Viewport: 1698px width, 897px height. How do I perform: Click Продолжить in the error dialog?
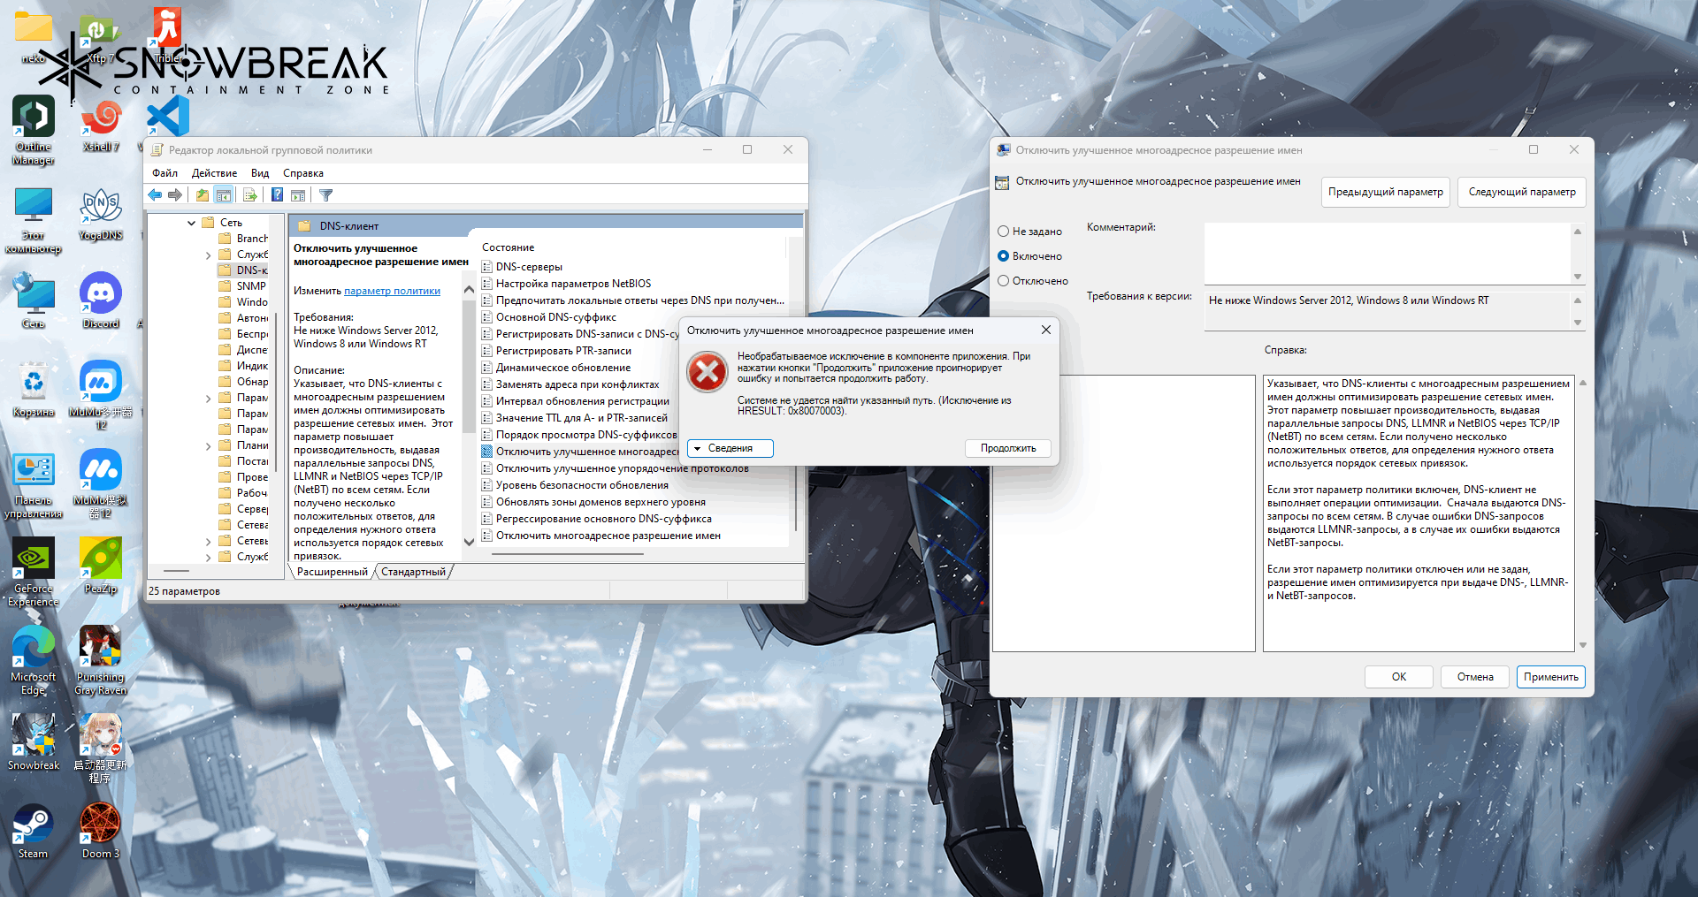[x=1008, y=449]
